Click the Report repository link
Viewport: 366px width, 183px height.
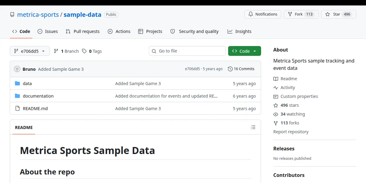(x=291, y=132)
